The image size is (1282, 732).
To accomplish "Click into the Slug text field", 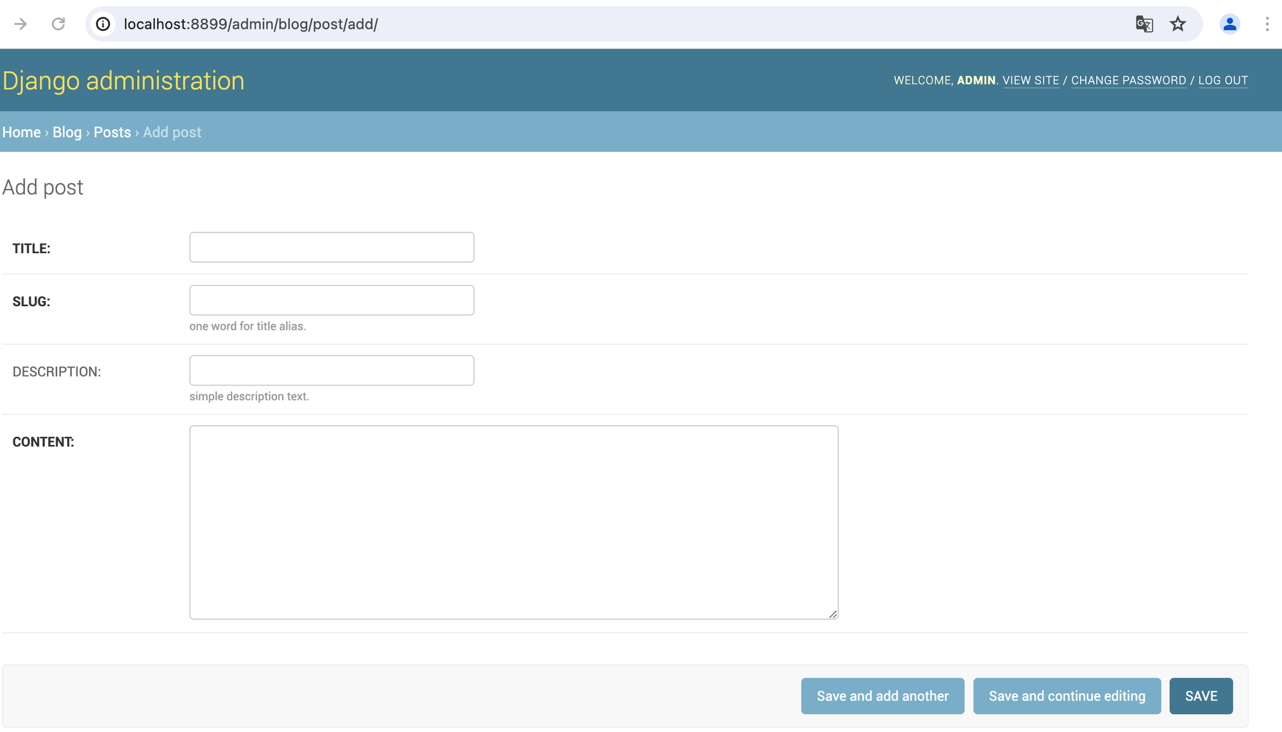I will [331, 300].
